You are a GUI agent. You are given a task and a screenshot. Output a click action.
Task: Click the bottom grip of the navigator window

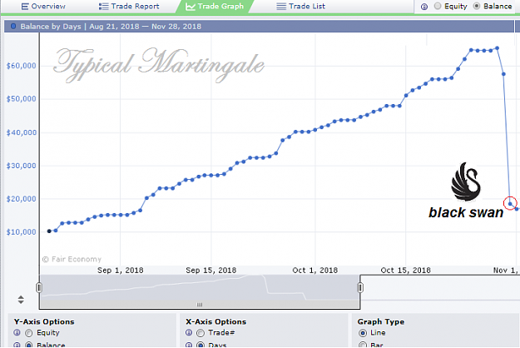[x=200, y=305]
